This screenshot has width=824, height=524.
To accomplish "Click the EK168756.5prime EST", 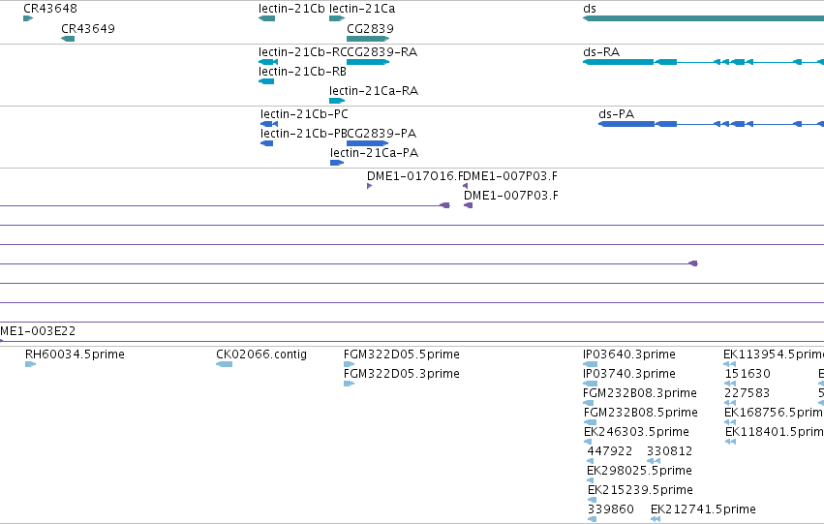I will 730,422.
